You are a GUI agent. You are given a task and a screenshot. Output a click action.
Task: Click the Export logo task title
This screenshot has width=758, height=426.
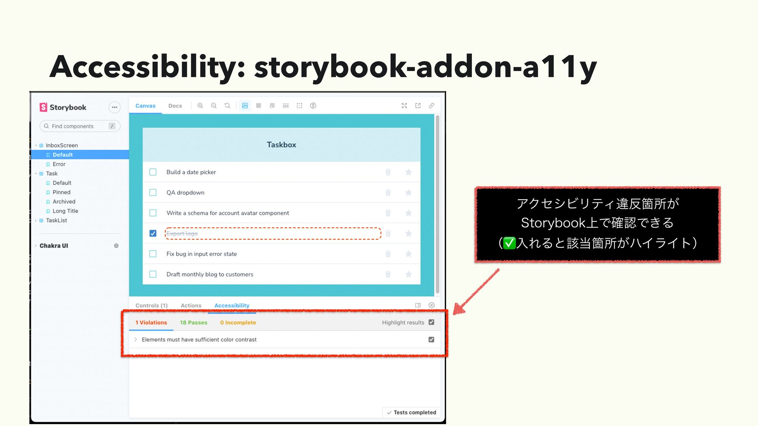[x=182, y=234]
